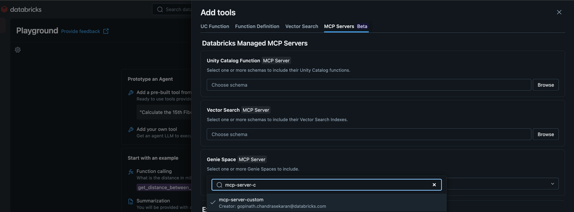This screenshot has width=574, height=212.
Task: Click the MCP Server badge beside Unity Catalog Function
Action: click(277, 61)
